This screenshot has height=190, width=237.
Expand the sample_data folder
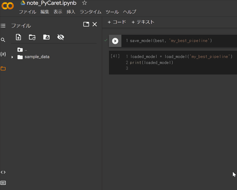tap(12, 57)
